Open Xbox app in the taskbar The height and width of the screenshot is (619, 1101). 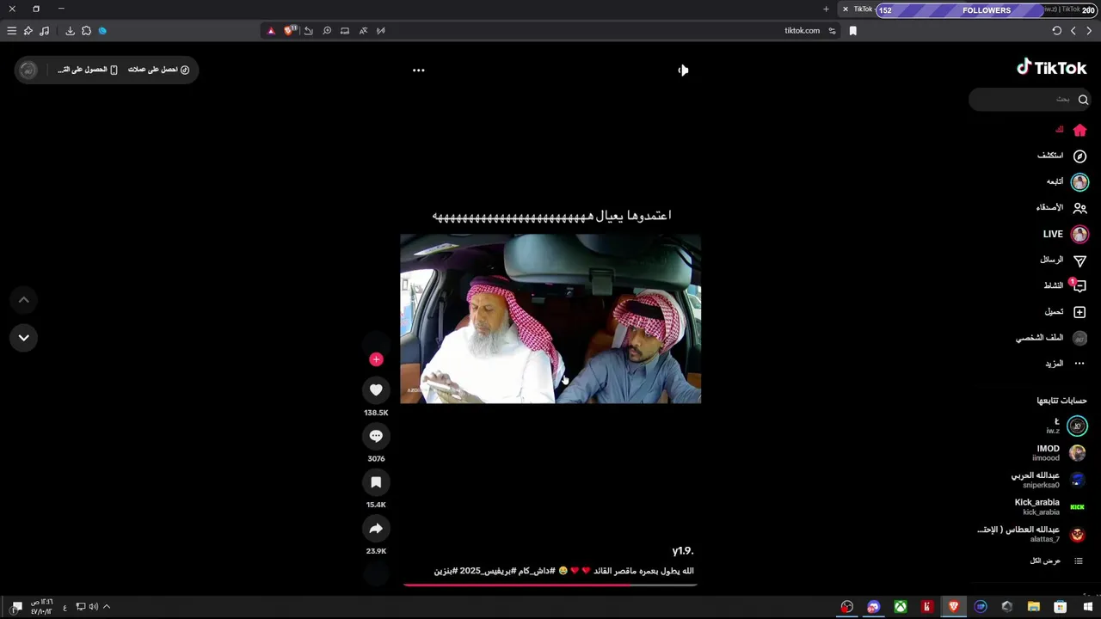pos(900,607)
